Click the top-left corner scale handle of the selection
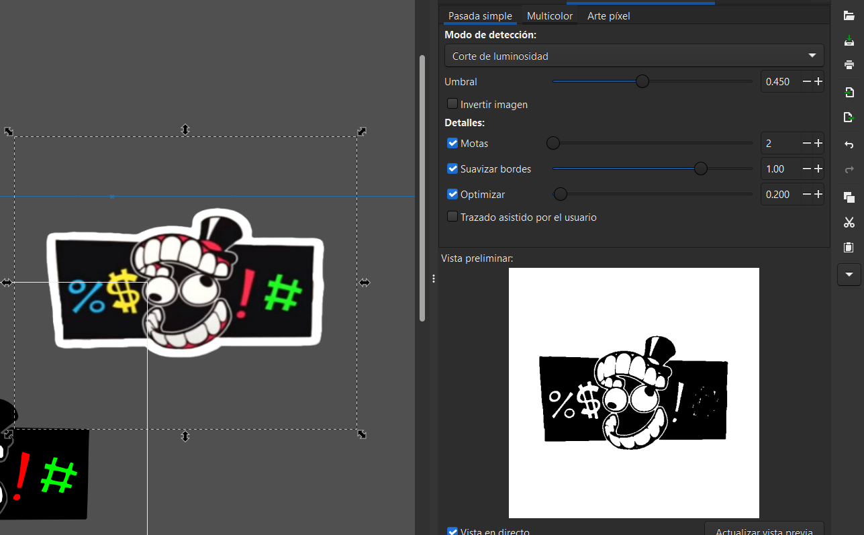This screenshot has height=535, width=864. coord(9,132)
